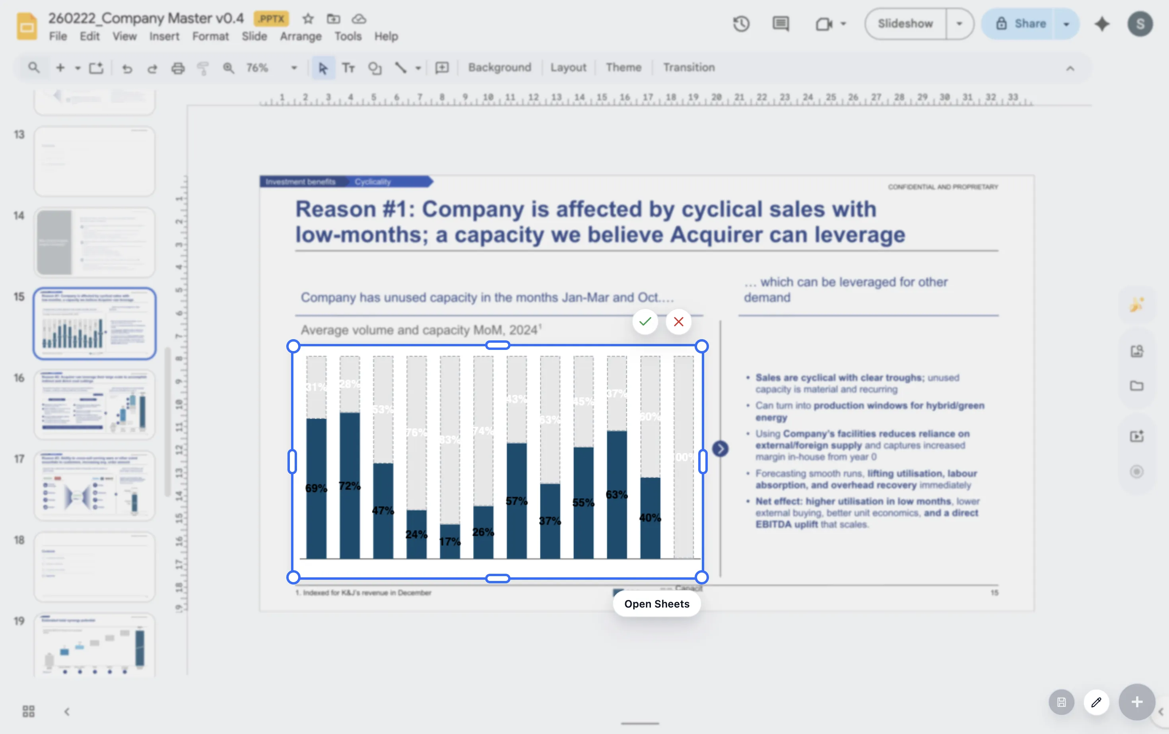Viewport: 1169px width, 734px height.
Task: Expand the Slideshow options dropdown
Action: (x=960, y=23)
